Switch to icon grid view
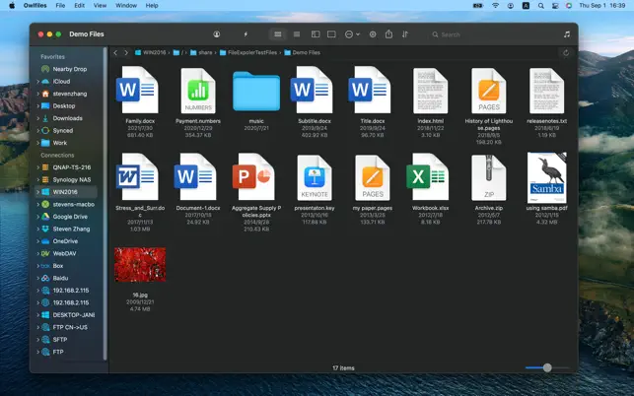 (x=278, y=34)
